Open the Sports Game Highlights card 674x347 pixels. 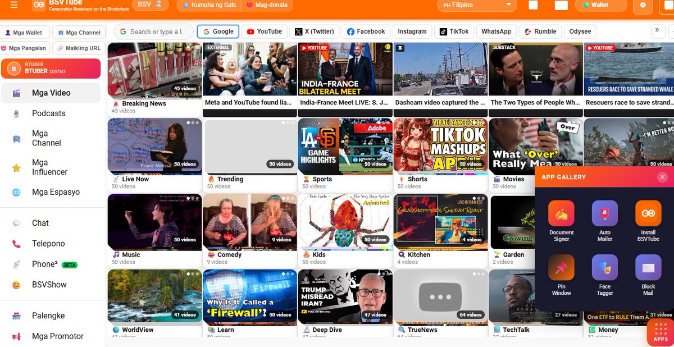click(345, 154)
